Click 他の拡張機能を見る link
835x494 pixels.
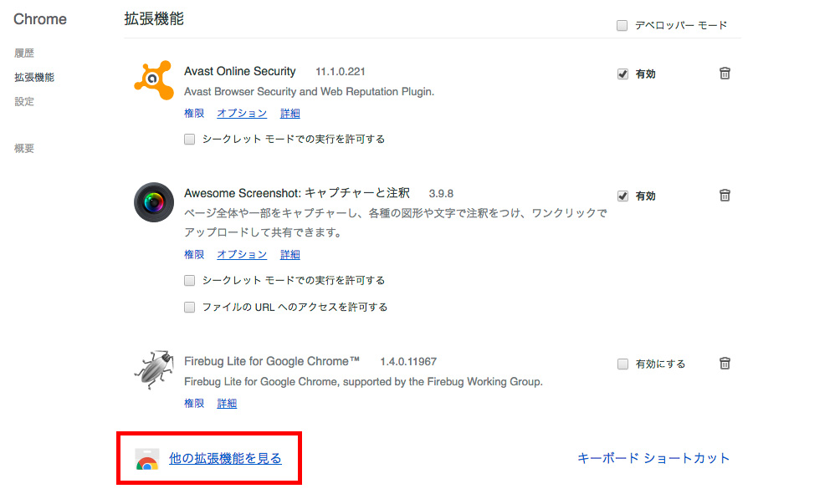[225, 458]
